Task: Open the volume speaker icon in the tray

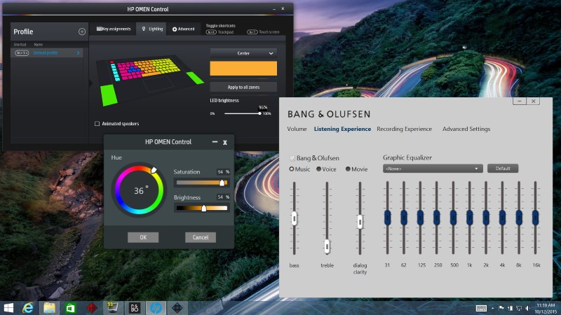Action: (528, 308)
